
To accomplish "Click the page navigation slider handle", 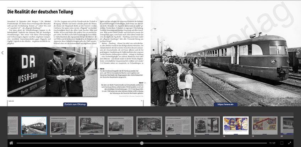I will pos(142,143).
